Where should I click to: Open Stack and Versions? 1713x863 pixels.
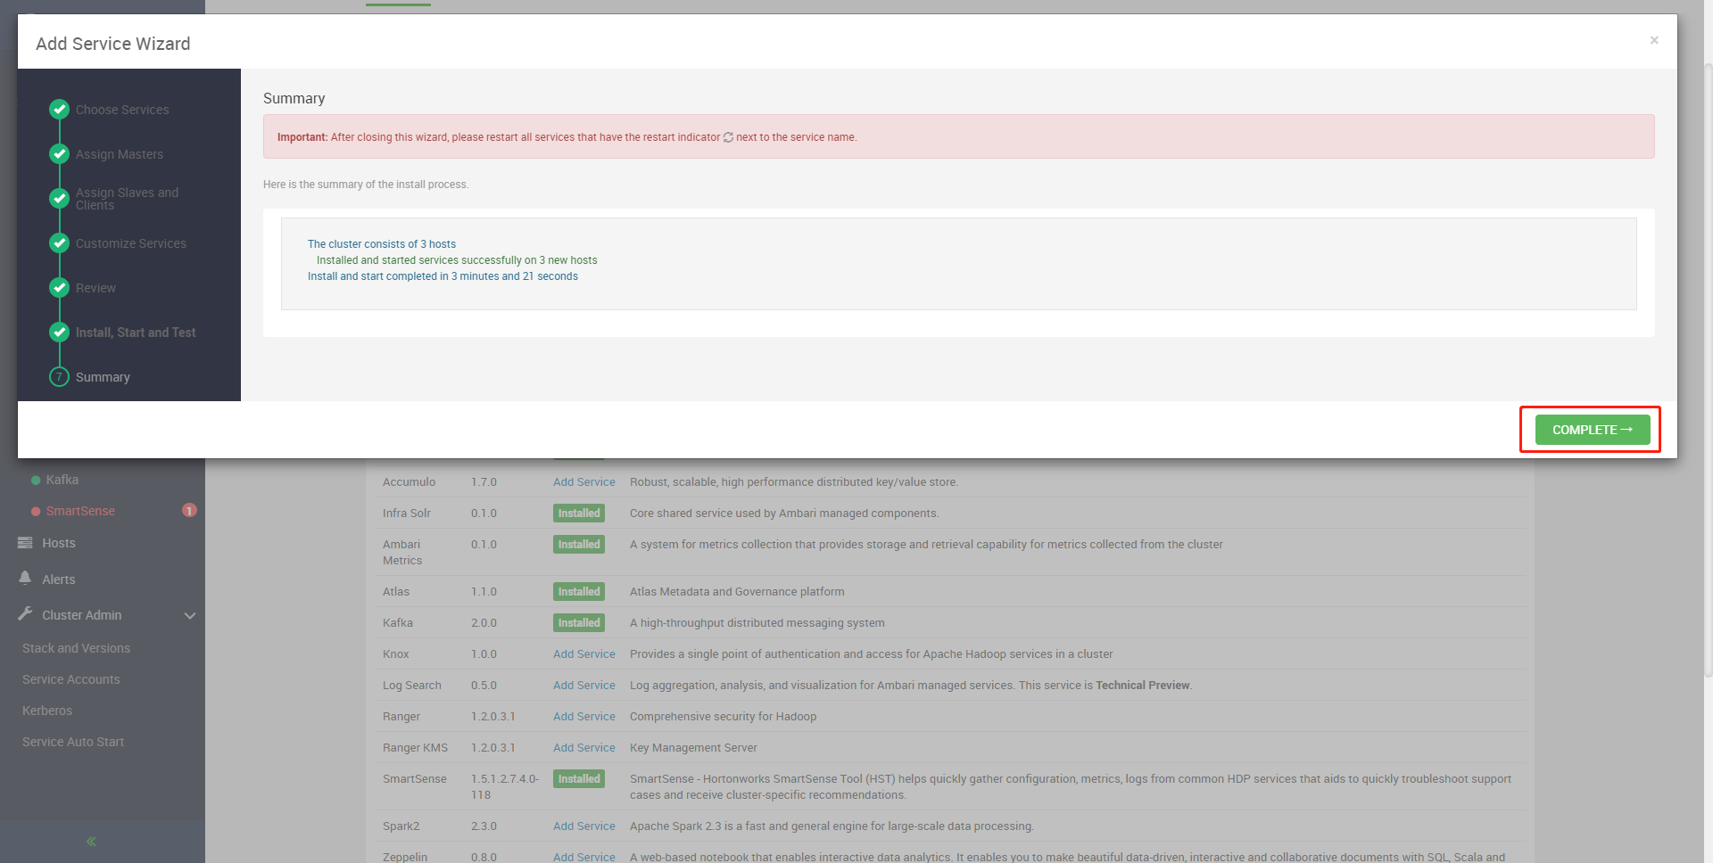76,648
